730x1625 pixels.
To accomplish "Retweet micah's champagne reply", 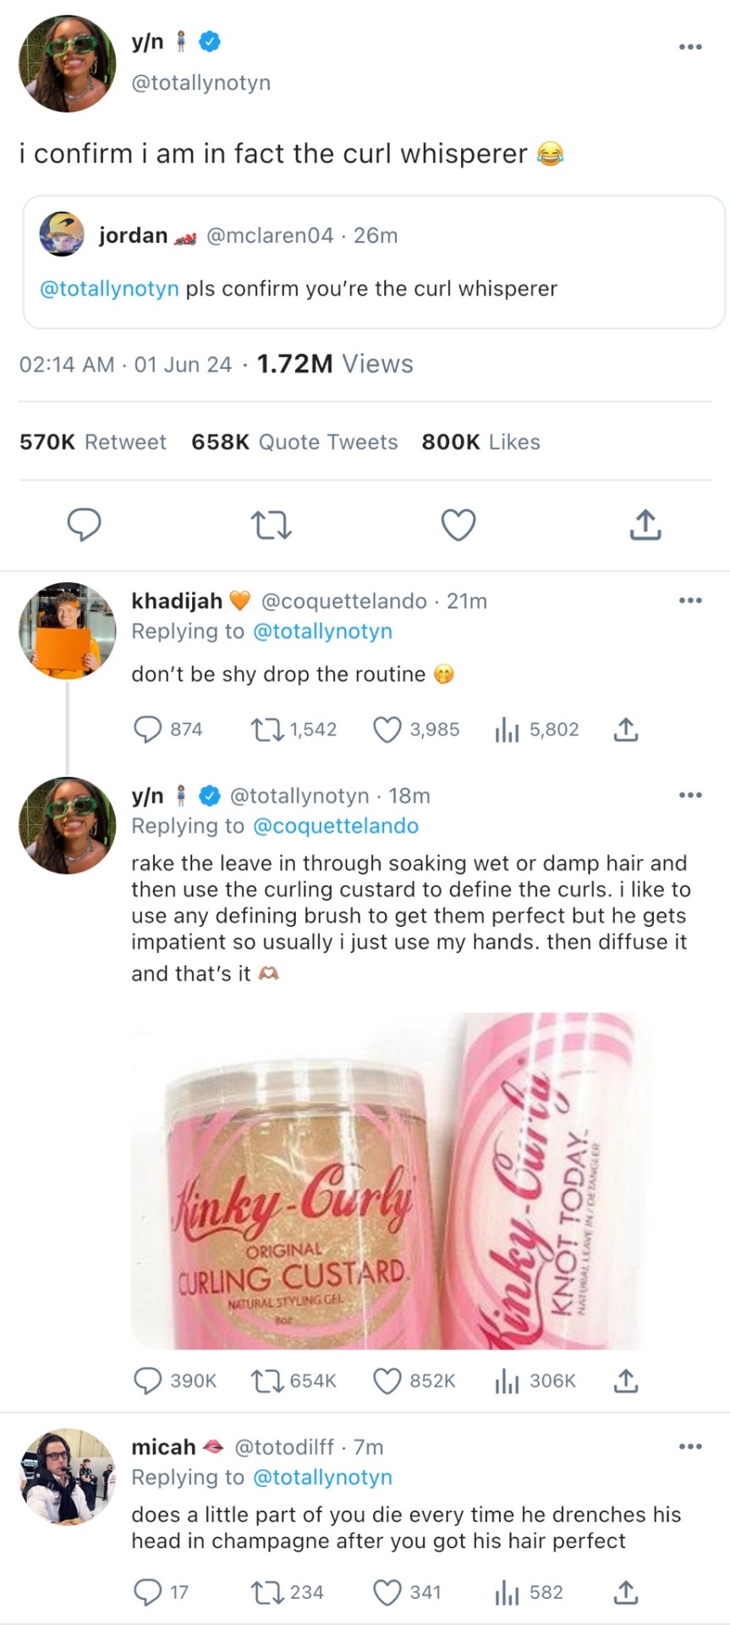I will click(x=267, y=1592).
